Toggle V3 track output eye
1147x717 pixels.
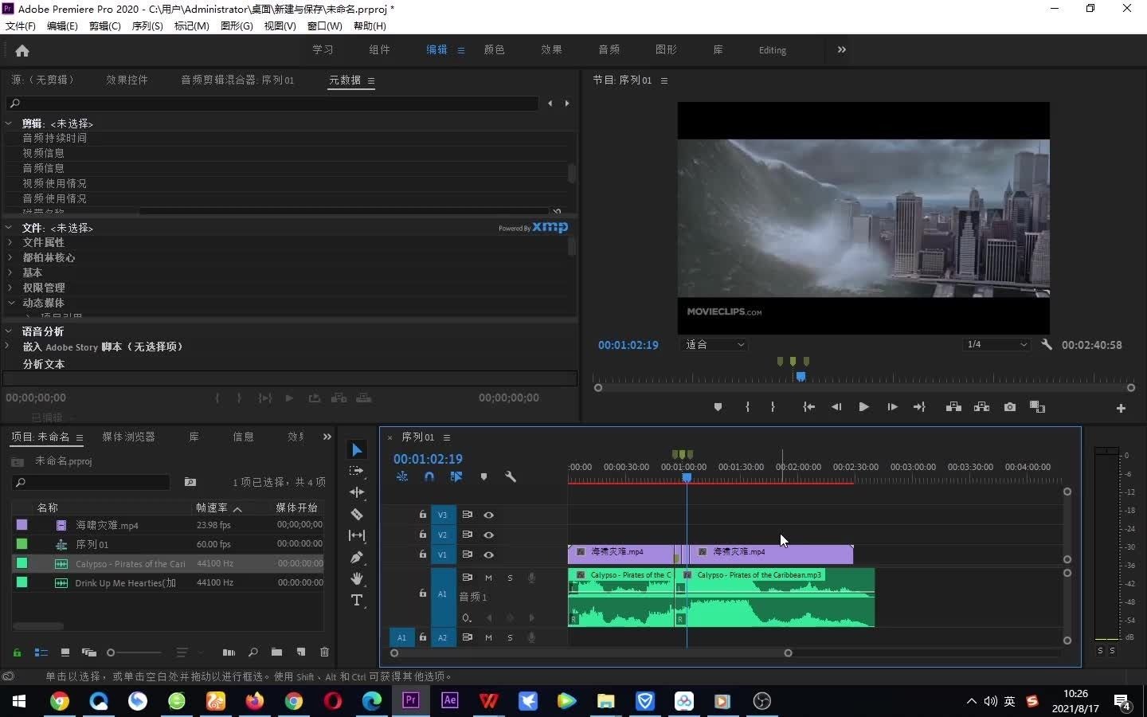[x=488, y=515]
